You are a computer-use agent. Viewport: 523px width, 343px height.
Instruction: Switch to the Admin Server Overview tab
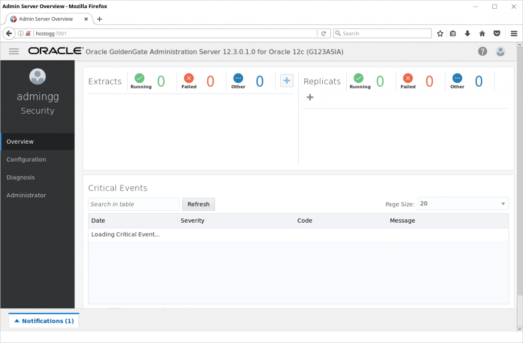45,18
